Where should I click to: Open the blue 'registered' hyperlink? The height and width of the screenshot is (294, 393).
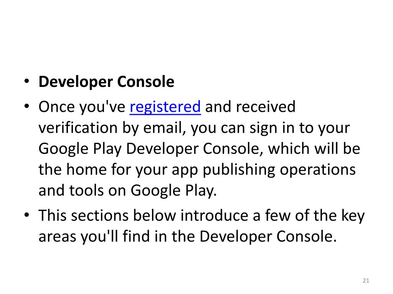(165, 107)
